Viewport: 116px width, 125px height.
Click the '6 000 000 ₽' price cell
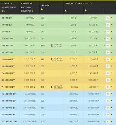(x=93, y=121)
